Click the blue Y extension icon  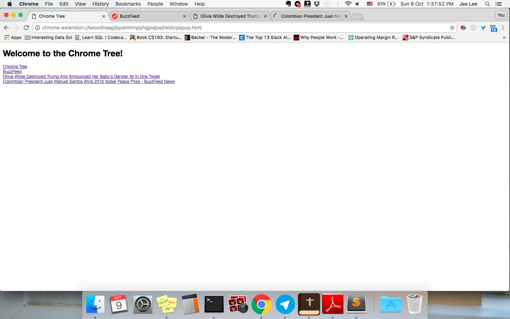coord(483,28)
